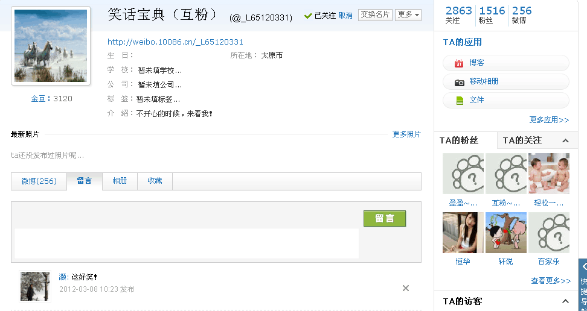Collapse the TA的粉丝 panel arrow
The width and height of the screenshot is (587, 311).
click(565, 141)
